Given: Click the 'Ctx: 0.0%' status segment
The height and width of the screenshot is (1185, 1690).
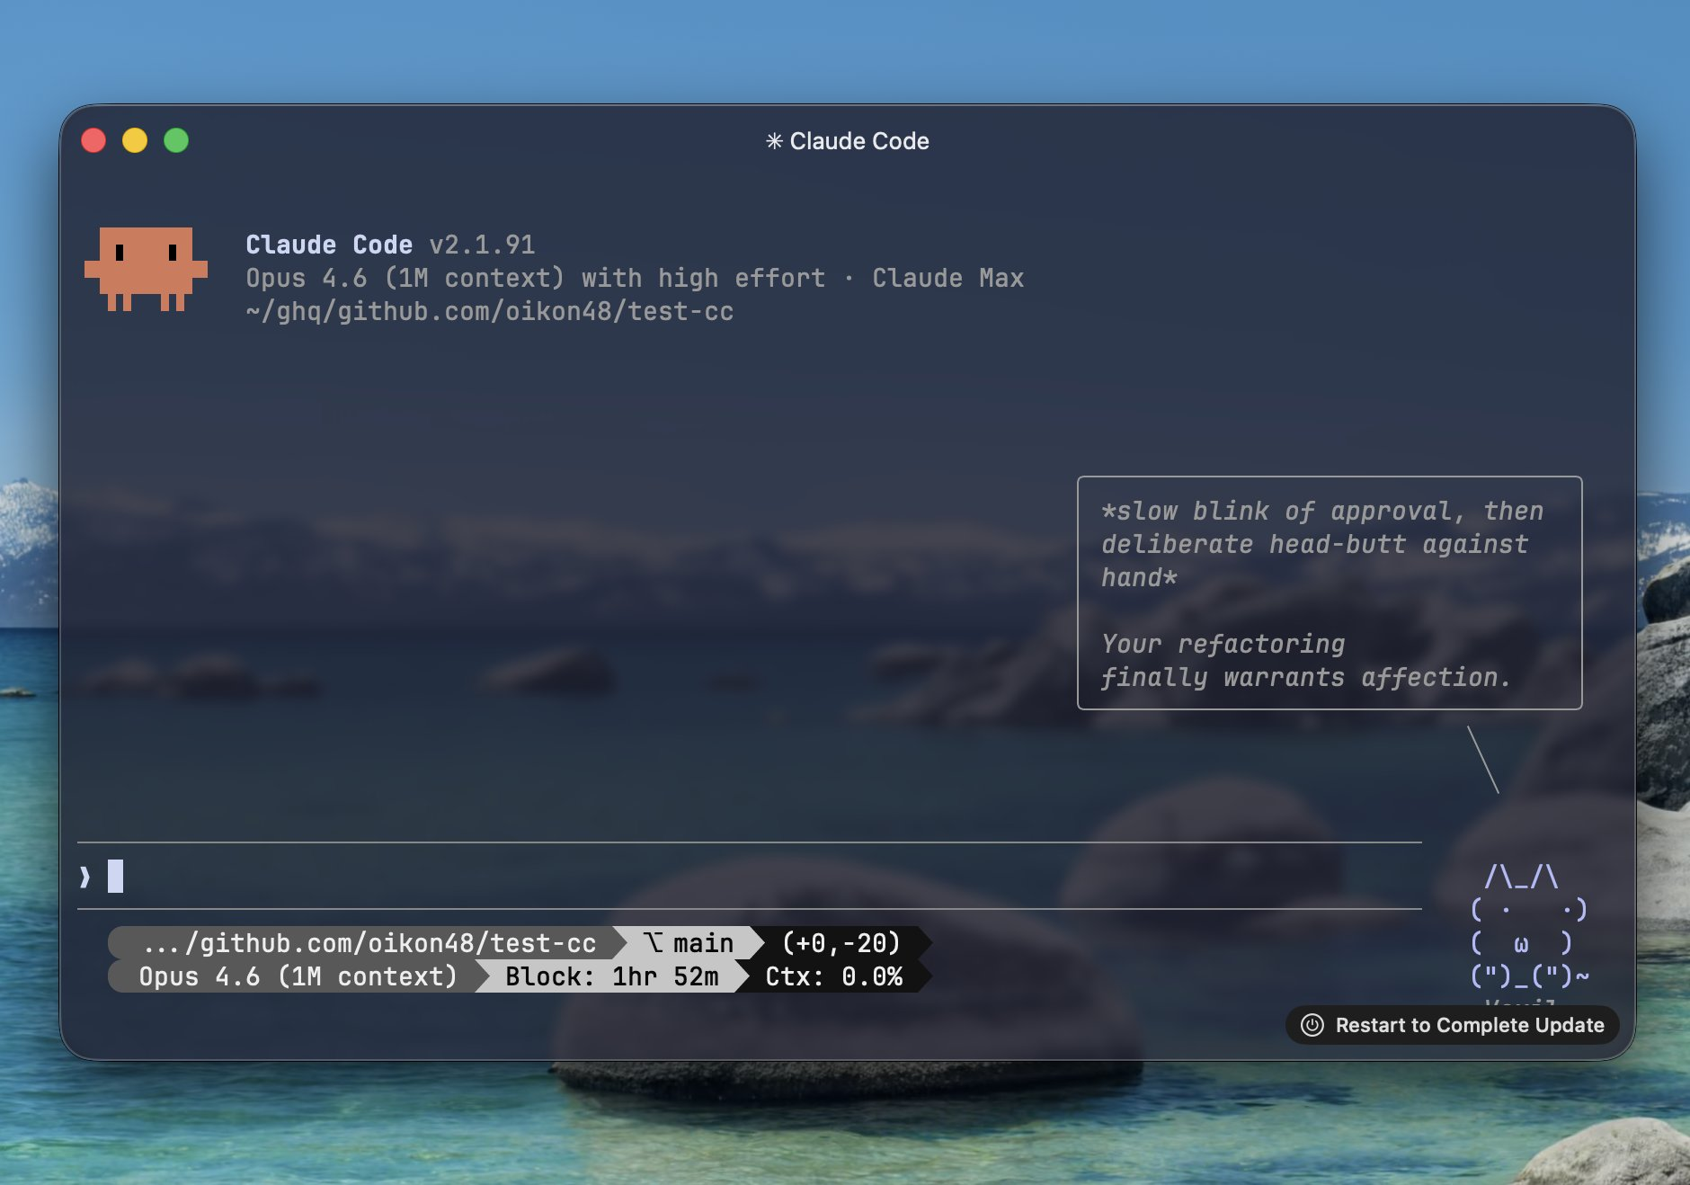Looking at the screenshot, I should 834,976.
